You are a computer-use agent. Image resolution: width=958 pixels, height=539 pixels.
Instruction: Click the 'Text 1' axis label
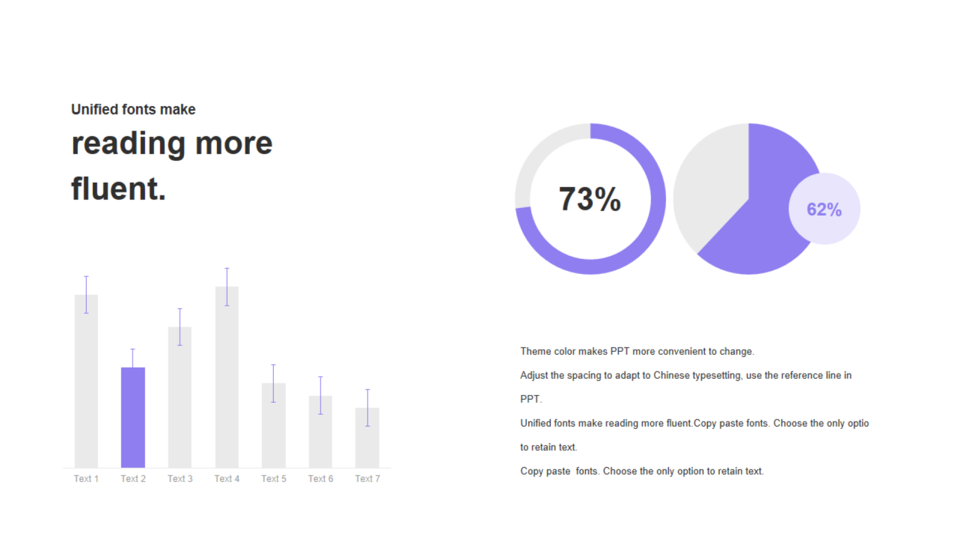click(86, 478)
